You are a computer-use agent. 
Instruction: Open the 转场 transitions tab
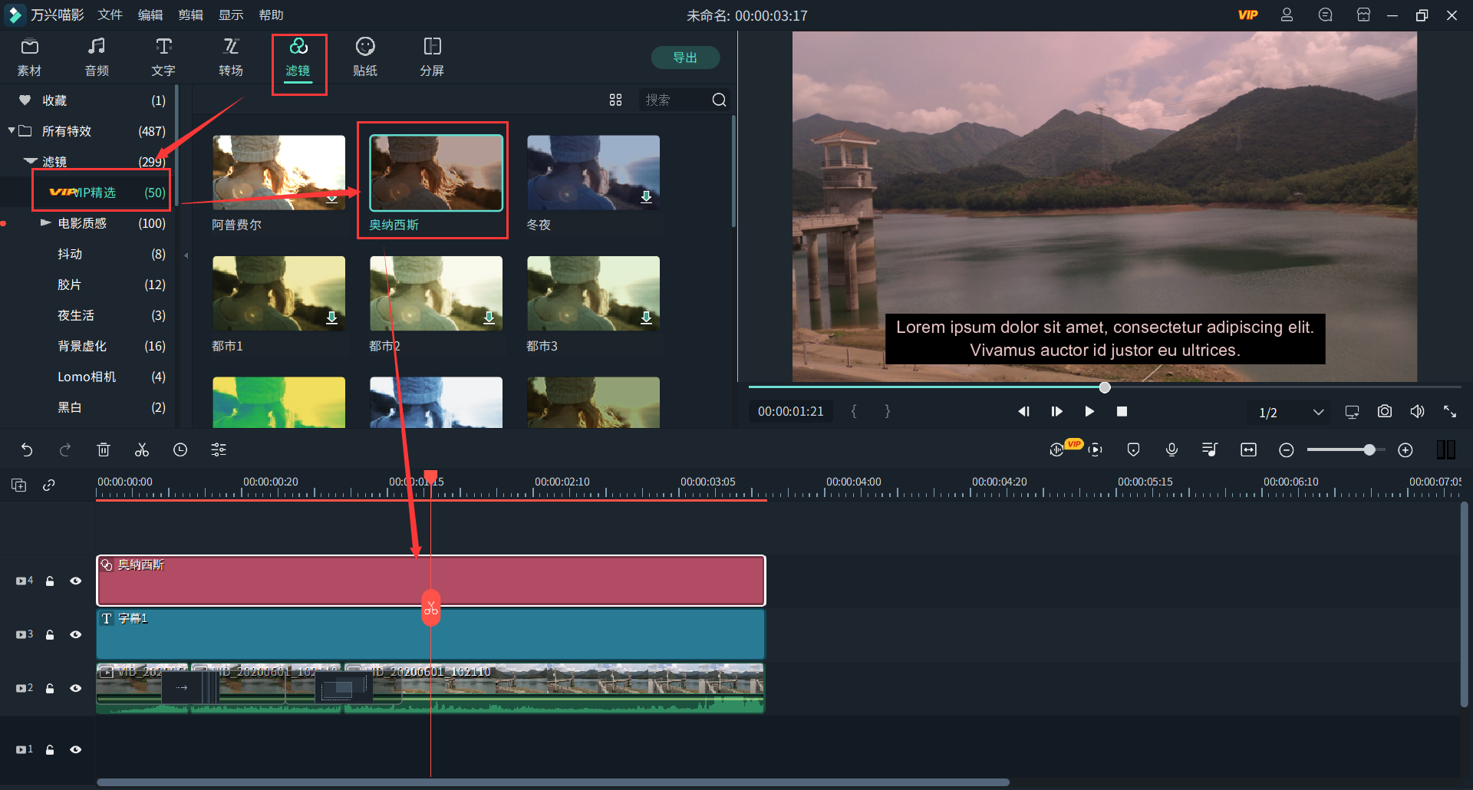click(230, 58)
